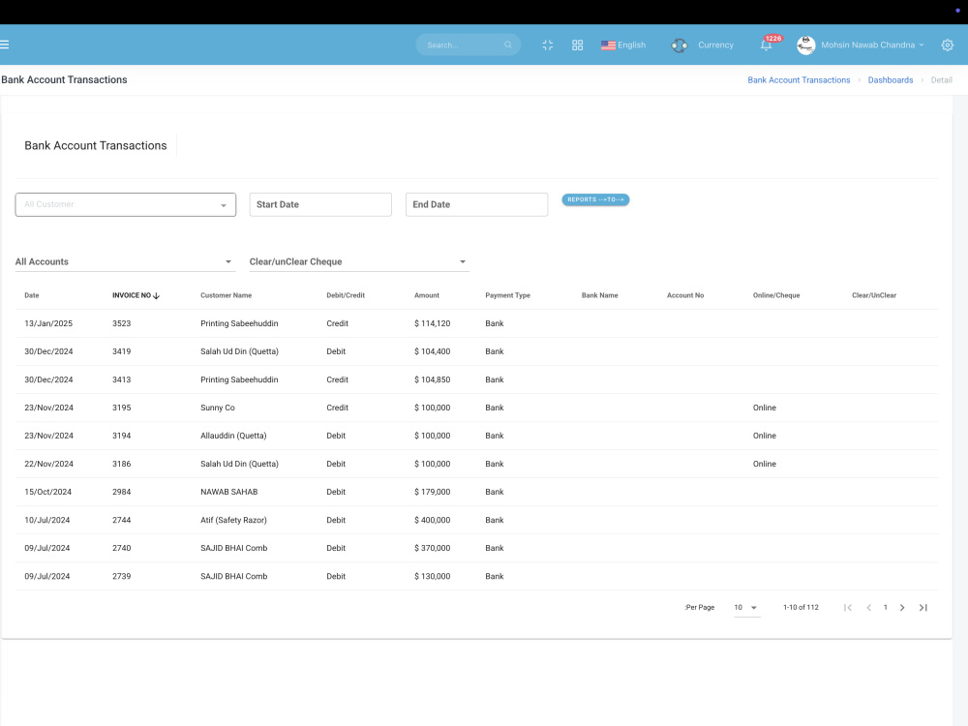
Task: Sort by Online/Cheque column header
Action: 776,295
